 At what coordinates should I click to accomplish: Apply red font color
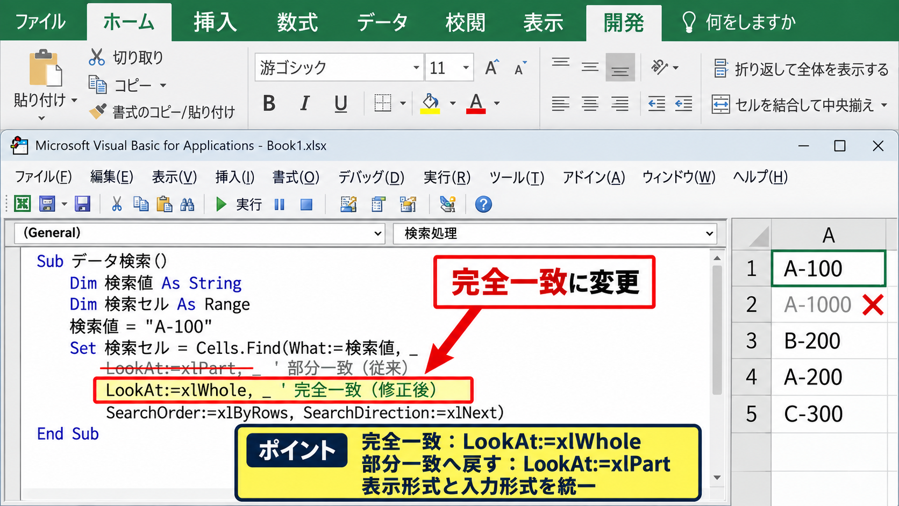476,103
